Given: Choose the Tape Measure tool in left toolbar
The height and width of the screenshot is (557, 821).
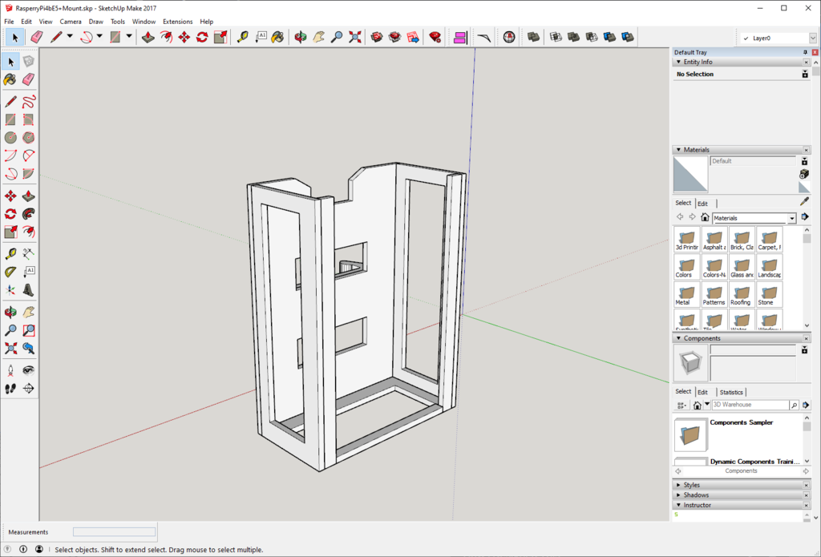Looking at the screenshot, I should coord(10,253).
